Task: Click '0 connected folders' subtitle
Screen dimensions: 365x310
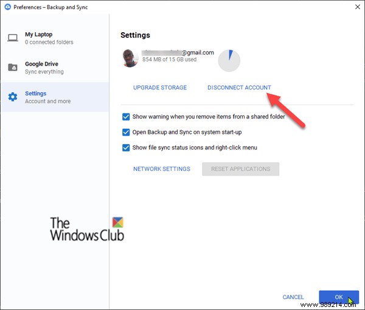Action: (49, 42)
